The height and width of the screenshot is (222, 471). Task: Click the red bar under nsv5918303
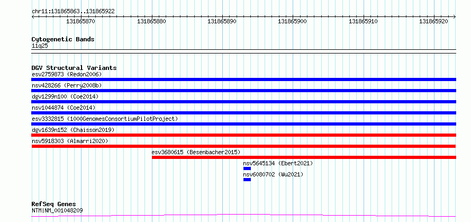point(243,146)
